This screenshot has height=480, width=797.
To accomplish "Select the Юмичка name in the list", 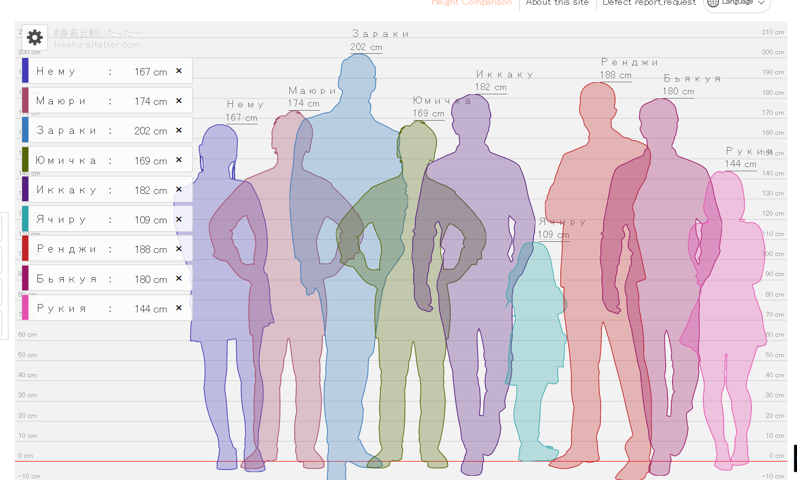I will click(66, 160).
